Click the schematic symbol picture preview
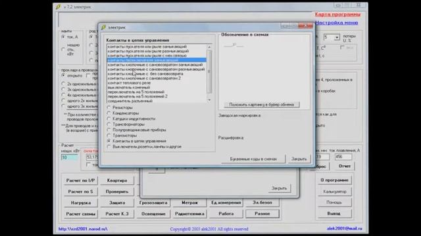 click(x=234, y=45)
